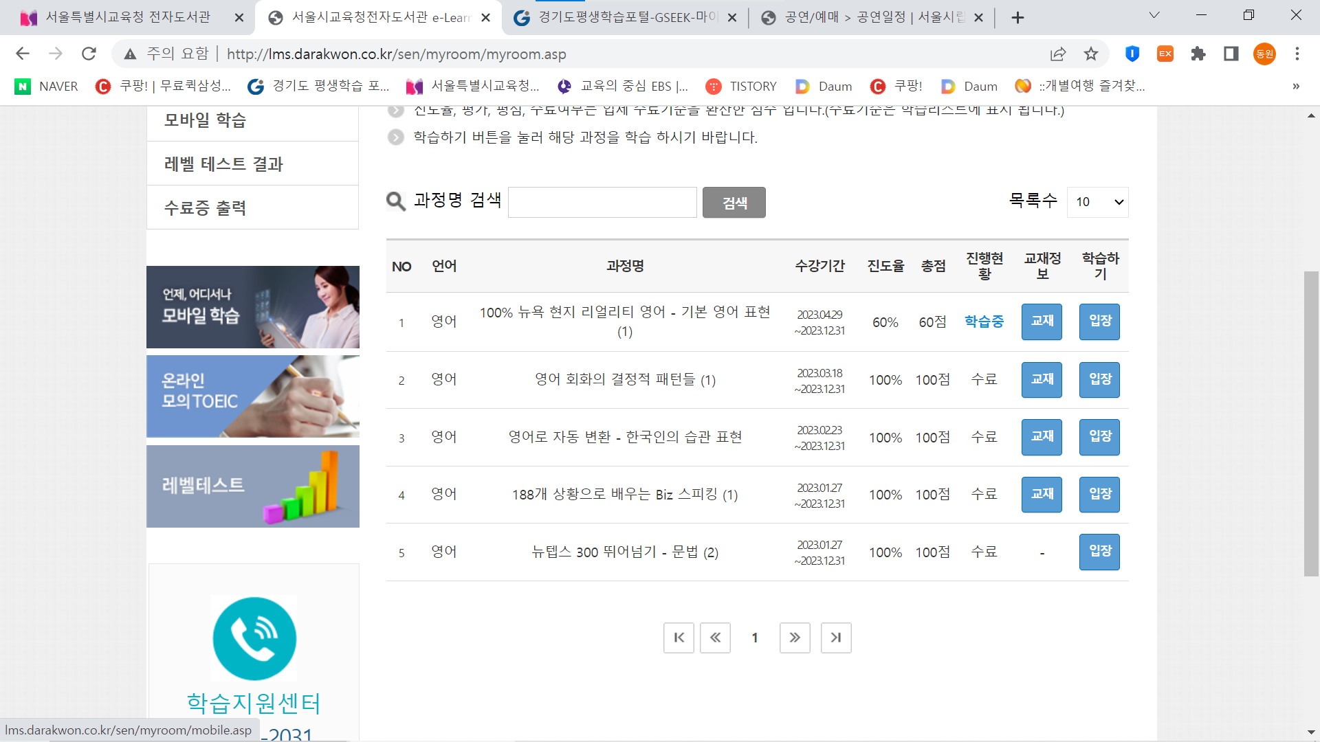Image resolution: width=1320 pixels, height=742 pixels.
Task: Click the 과정명 검색 input field
Action: coord(602,202)
